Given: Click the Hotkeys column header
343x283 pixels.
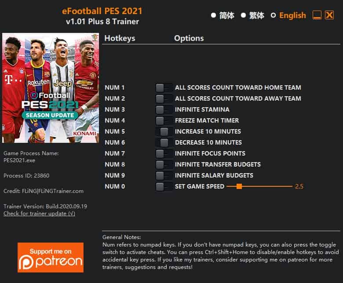Looking at the screenshot, I should click(x=120, y=38).
